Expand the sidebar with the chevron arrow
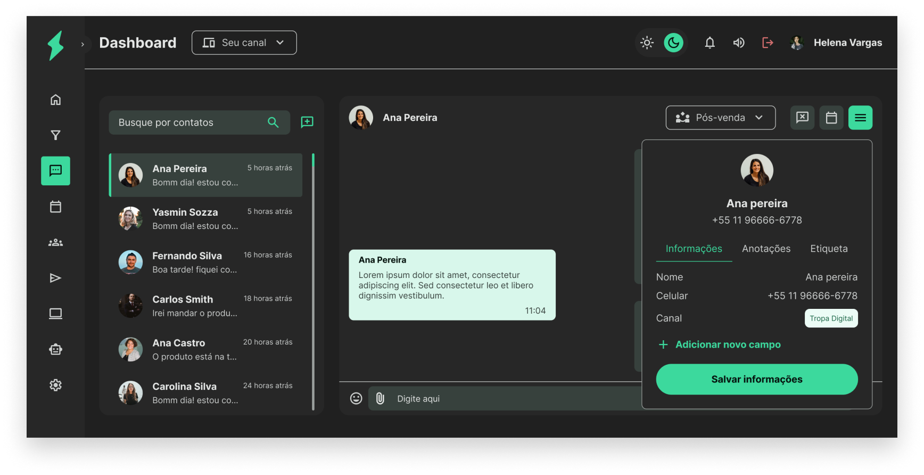 point(82,44)
